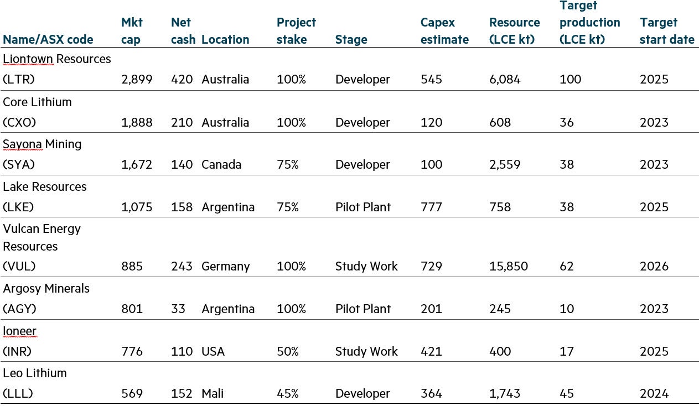Click Liontown net cash value 420
The width and height of the screenshot is (699, 406).
[x=182, y=79]
